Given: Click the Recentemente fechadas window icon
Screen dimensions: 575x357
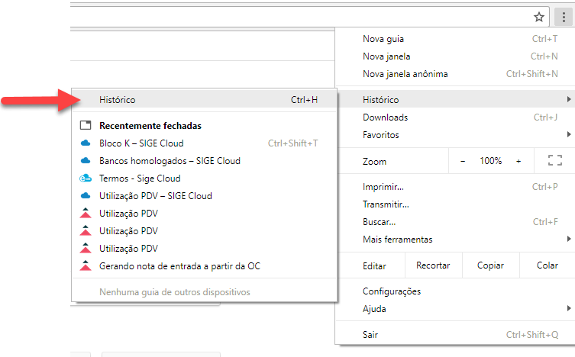Looking at the screenshot, I should 86,125.
